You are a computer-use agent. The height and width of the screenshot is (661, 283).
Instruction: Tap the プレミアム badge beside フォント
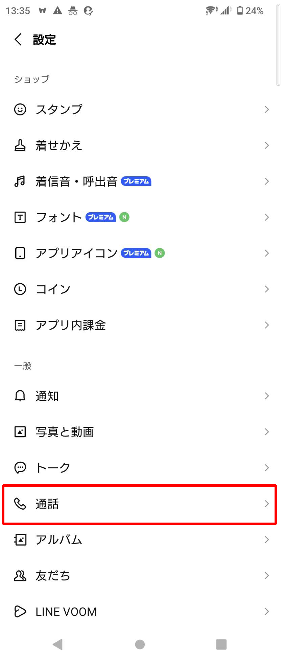coord(101,217)
